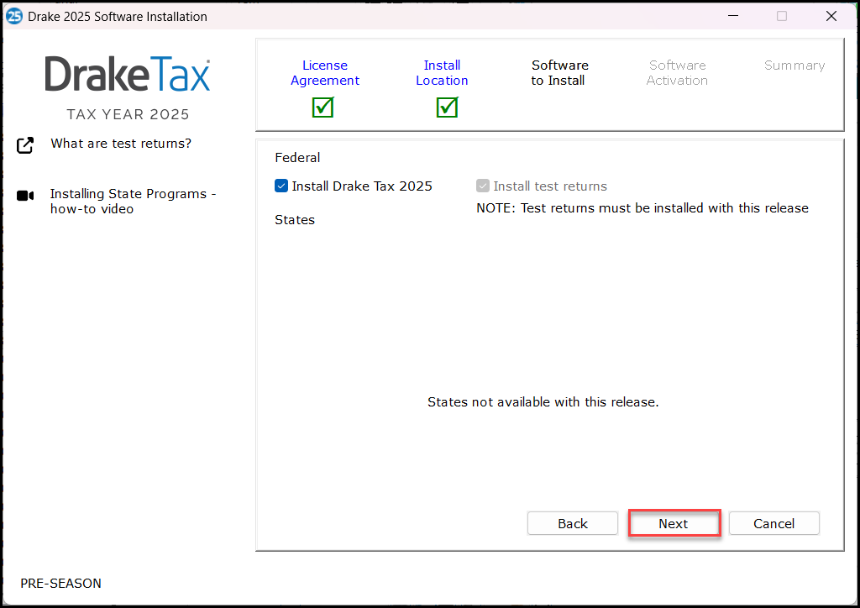The width and height of the screenshot is (860, 608).
Task: Click the Next button
Action: 674,522
